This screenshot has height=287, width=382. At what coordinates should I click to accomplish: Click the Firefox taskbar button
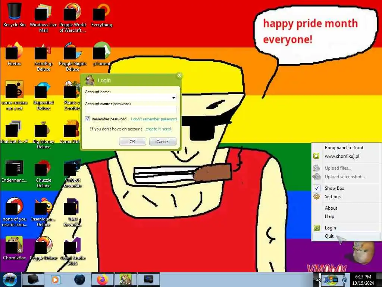pos(103,280)
